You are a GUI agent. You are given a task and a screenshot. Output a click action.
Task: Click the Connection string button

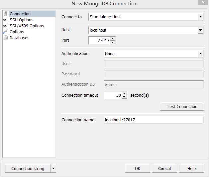pyautogui.click(x=28, y=168)
